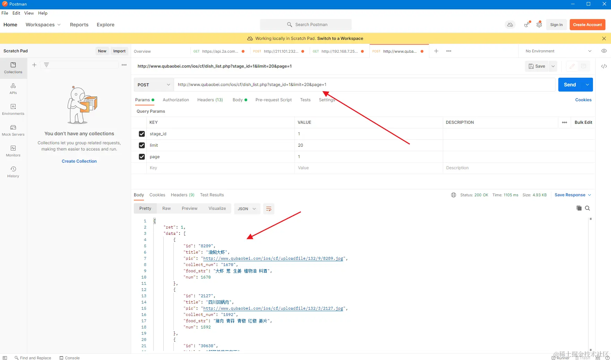Click the request Cookies link

coord(583,100)
